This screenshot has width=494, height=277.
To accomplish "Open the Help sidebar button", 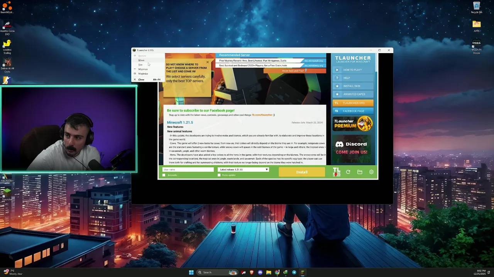I will click(353, 78).
